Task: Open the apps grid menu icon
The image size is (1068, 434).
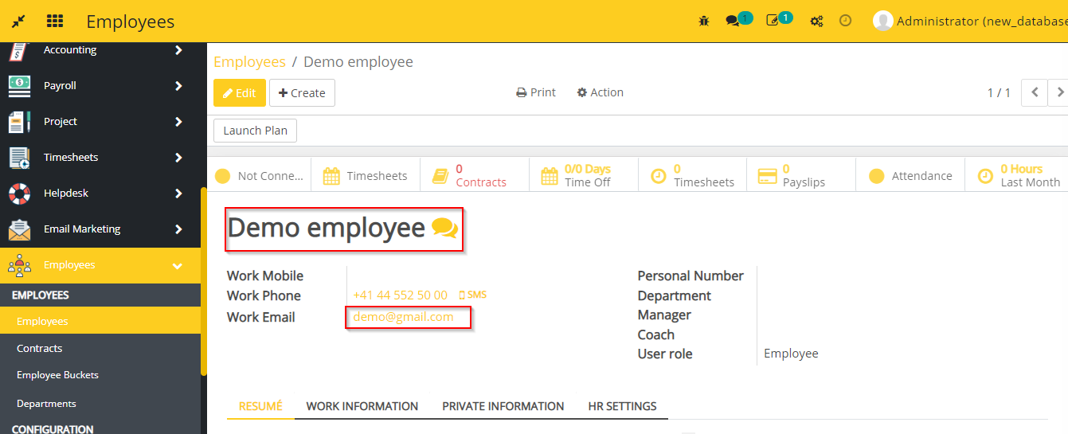Action: 55,22
